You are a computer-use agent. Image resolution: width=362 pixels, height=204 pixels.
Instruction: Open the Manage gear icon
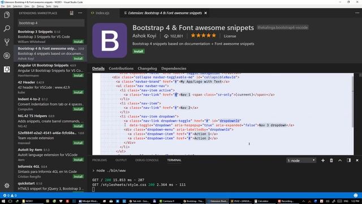7,185
